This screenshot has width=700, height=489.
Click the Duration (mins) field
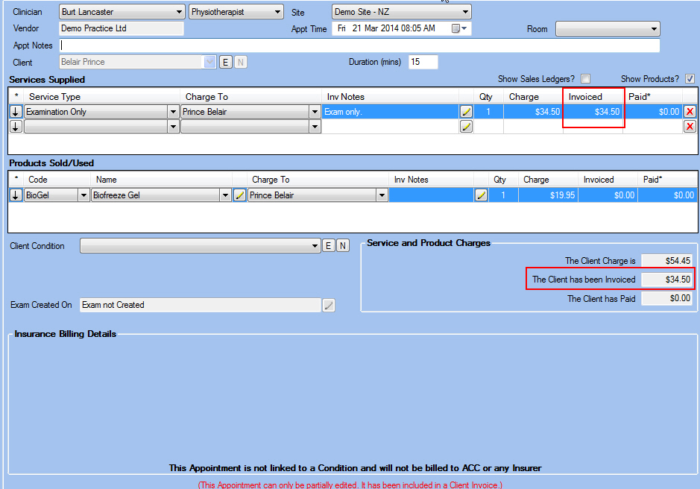click(x=422, y=62)
